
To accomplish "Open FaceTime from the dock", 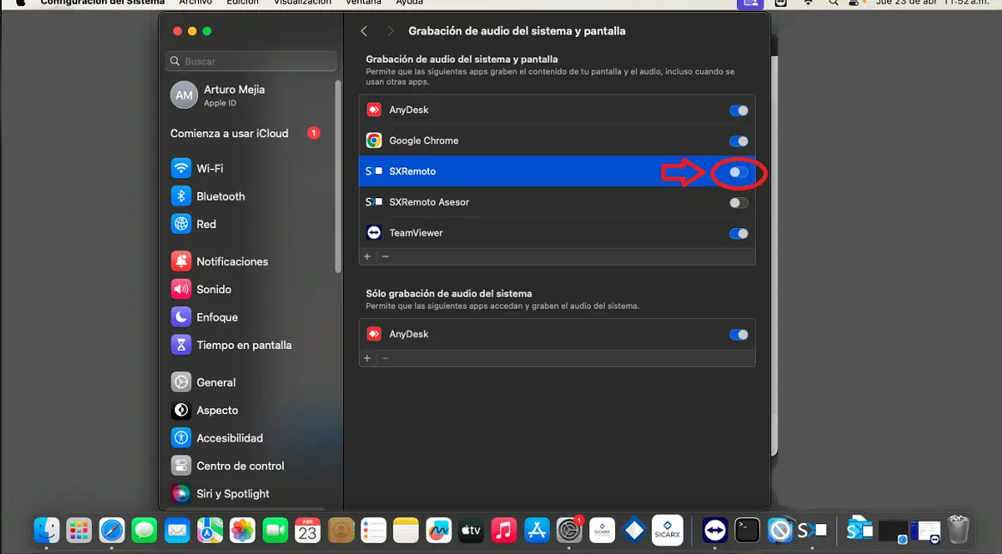I will click(275, 530).
